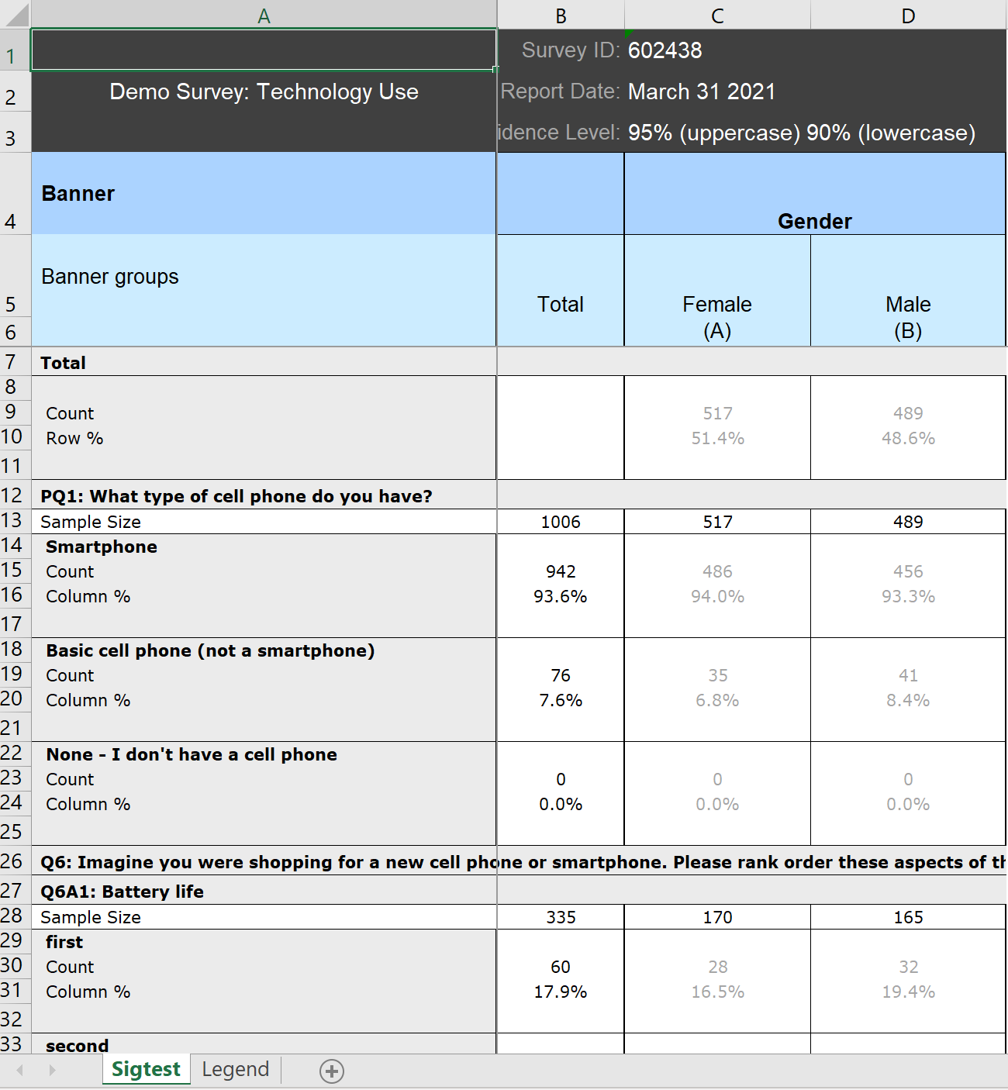Click Smartphone female count 486
The image size is (1008, 1090).
click(x=717, y=571)
